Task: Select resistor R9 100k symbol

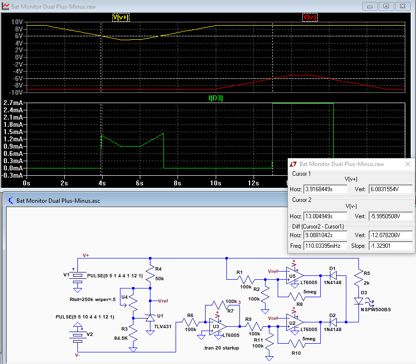Action: click(x=254, y=327)
